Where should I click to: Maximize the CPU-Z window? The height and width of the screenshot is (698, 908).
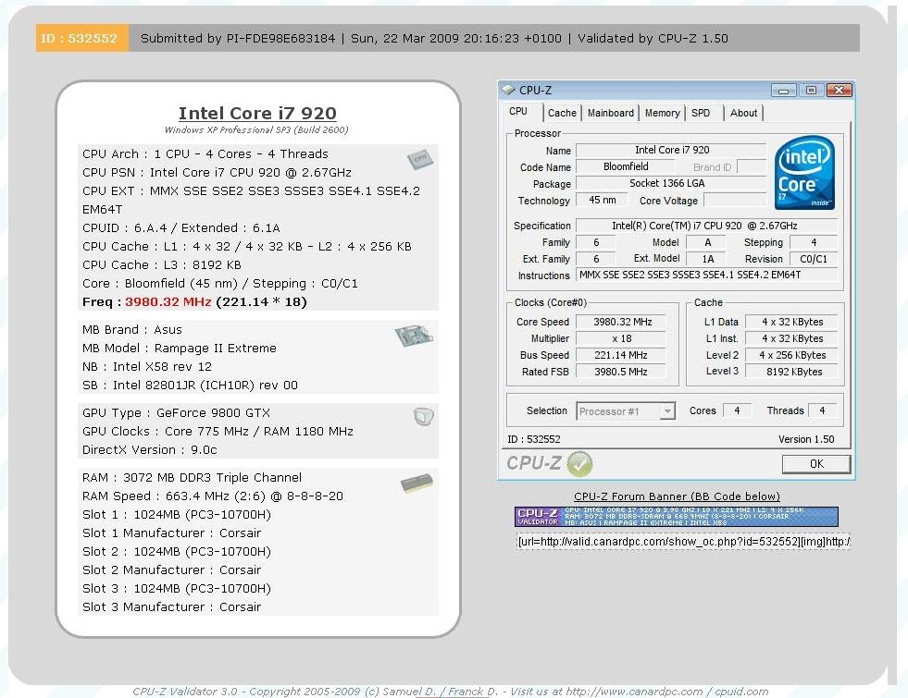point(811,91)
